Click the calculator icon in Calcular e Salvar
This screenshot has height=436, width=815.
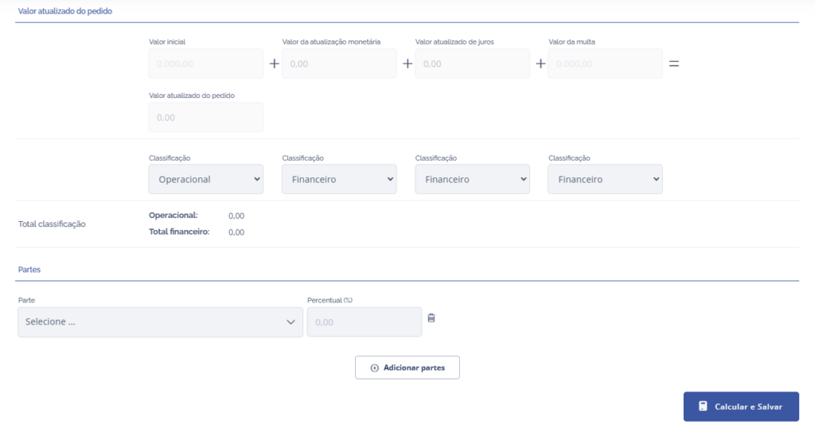tap(703, 407)
